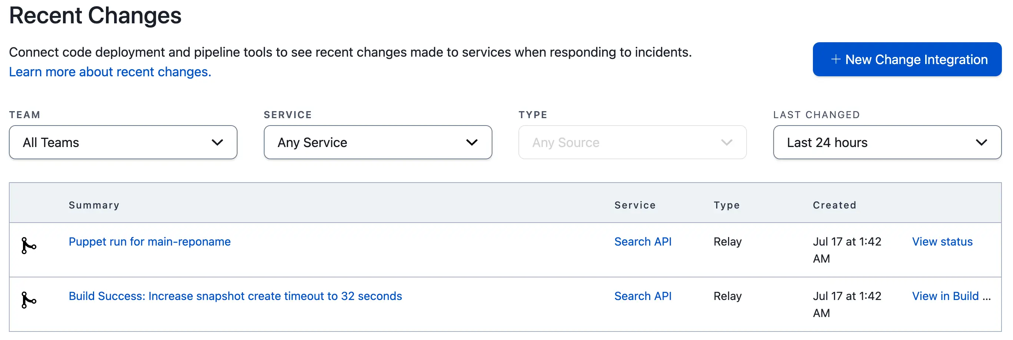Viewport: 1013px width, 340px height.
Task: Open the Last Changed time range dropdown
Action: [x=887, y=142]
